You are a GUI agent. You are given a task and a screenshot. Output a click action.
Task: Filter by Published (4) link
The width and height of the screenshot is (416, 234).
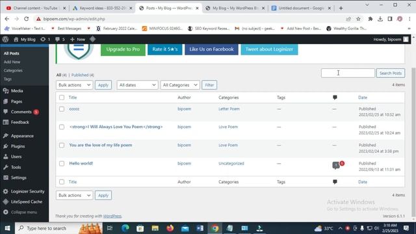tap(83, 75)
